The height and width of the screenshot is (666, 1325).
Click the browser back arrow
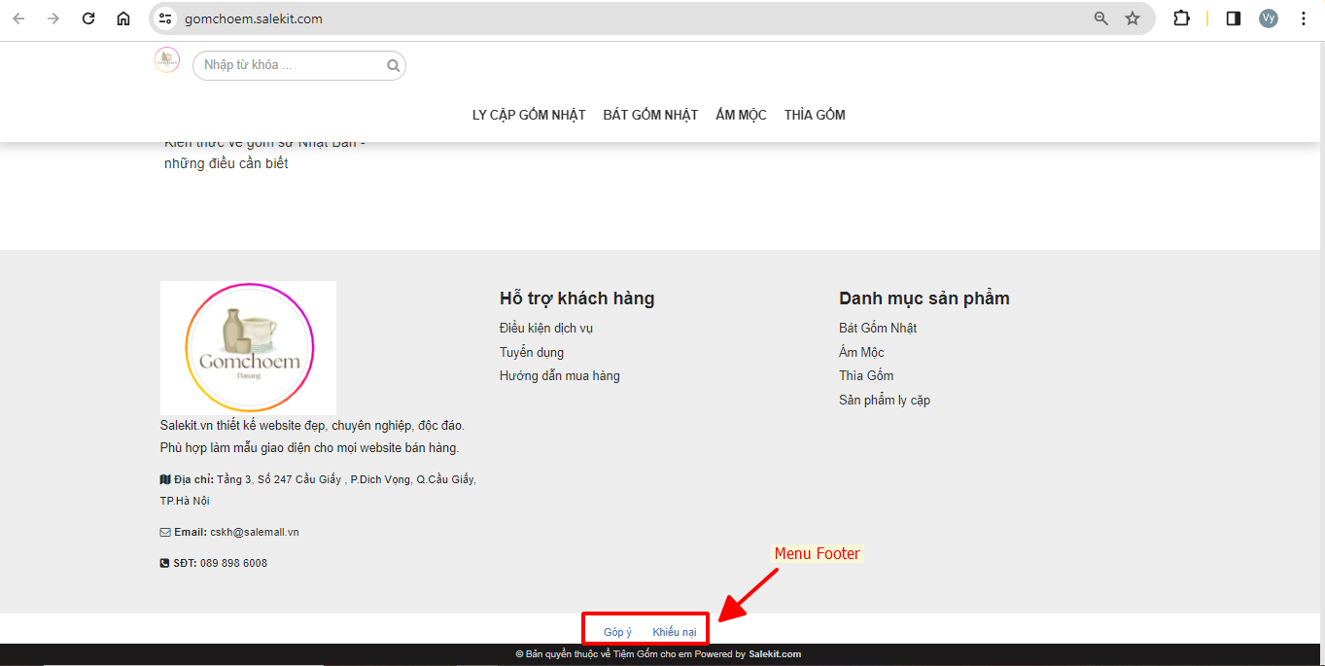19,18
